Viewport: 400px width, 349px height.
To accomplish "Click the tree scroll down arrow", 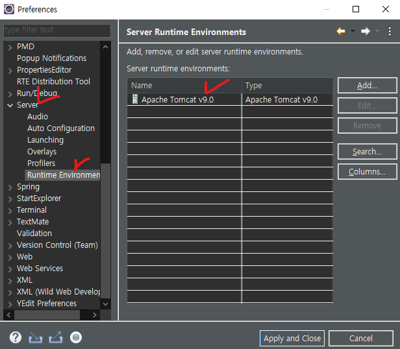I will tap(105, 304).
